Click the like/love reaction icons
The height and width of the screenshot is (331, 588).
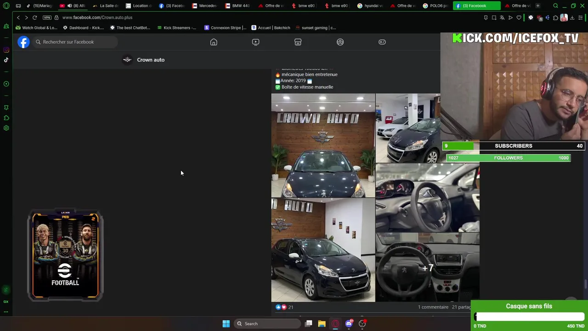tap(281, 307)
